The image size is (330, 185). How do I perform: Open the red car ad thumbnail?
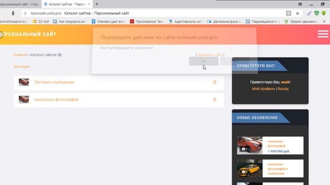pyautogui.click(x=250, y=145)
